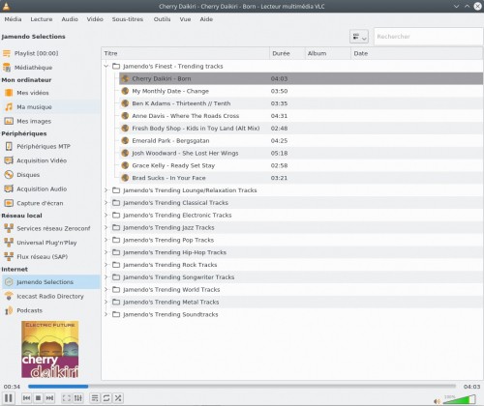Expand Jamendo's Trending Jazz Tracks

click(106, 227)
